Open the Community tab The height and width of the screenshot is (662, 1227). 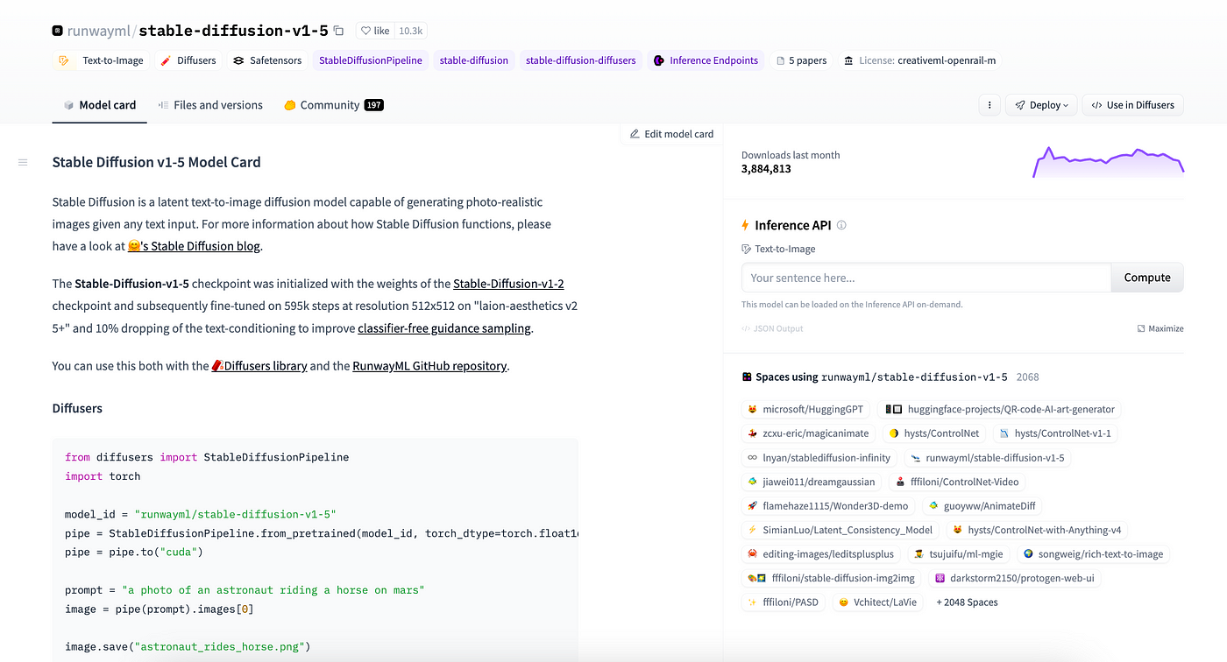tap(333, 105)
